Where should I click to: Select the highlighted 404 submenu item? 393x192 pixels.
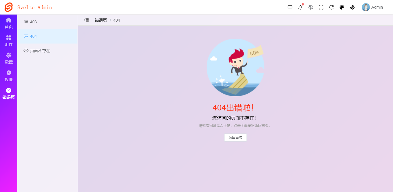pos(34,36)
